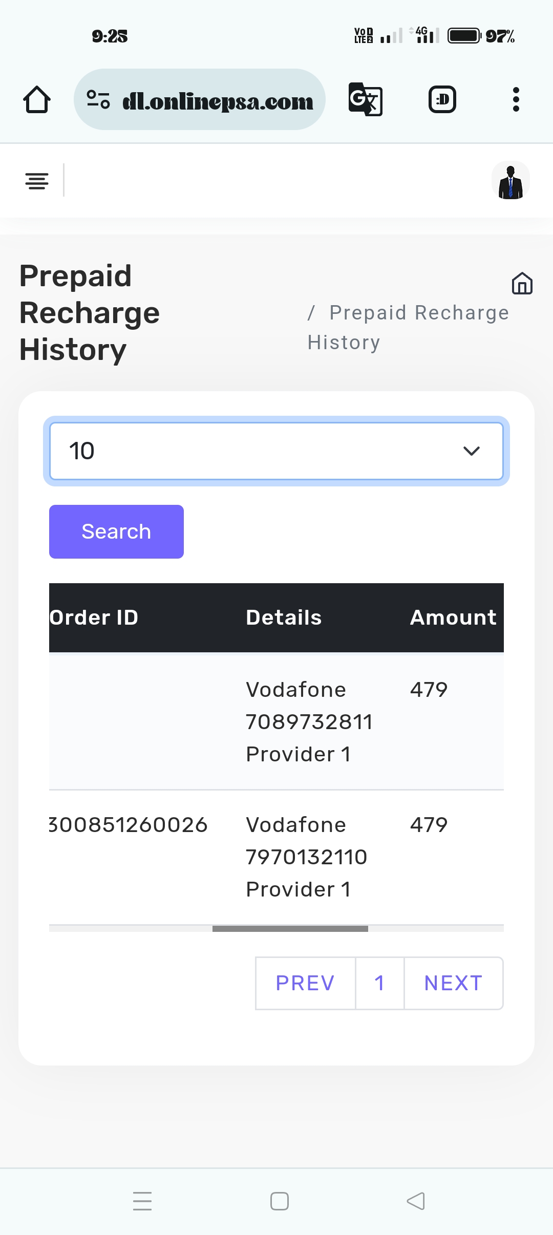Click the Amount column header
Image resolution: width=553 pixels, height=1235 pixels.
(453, 617)
